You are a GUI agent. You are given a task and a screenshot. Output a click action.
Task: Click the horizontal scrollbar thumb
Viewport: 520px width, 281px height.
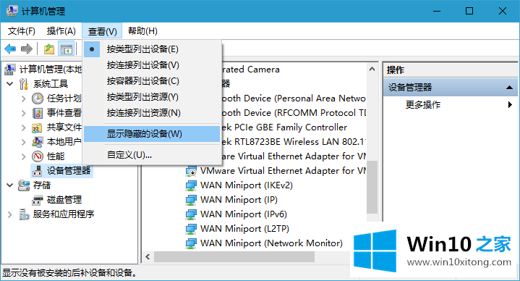[x=234, y=256]
